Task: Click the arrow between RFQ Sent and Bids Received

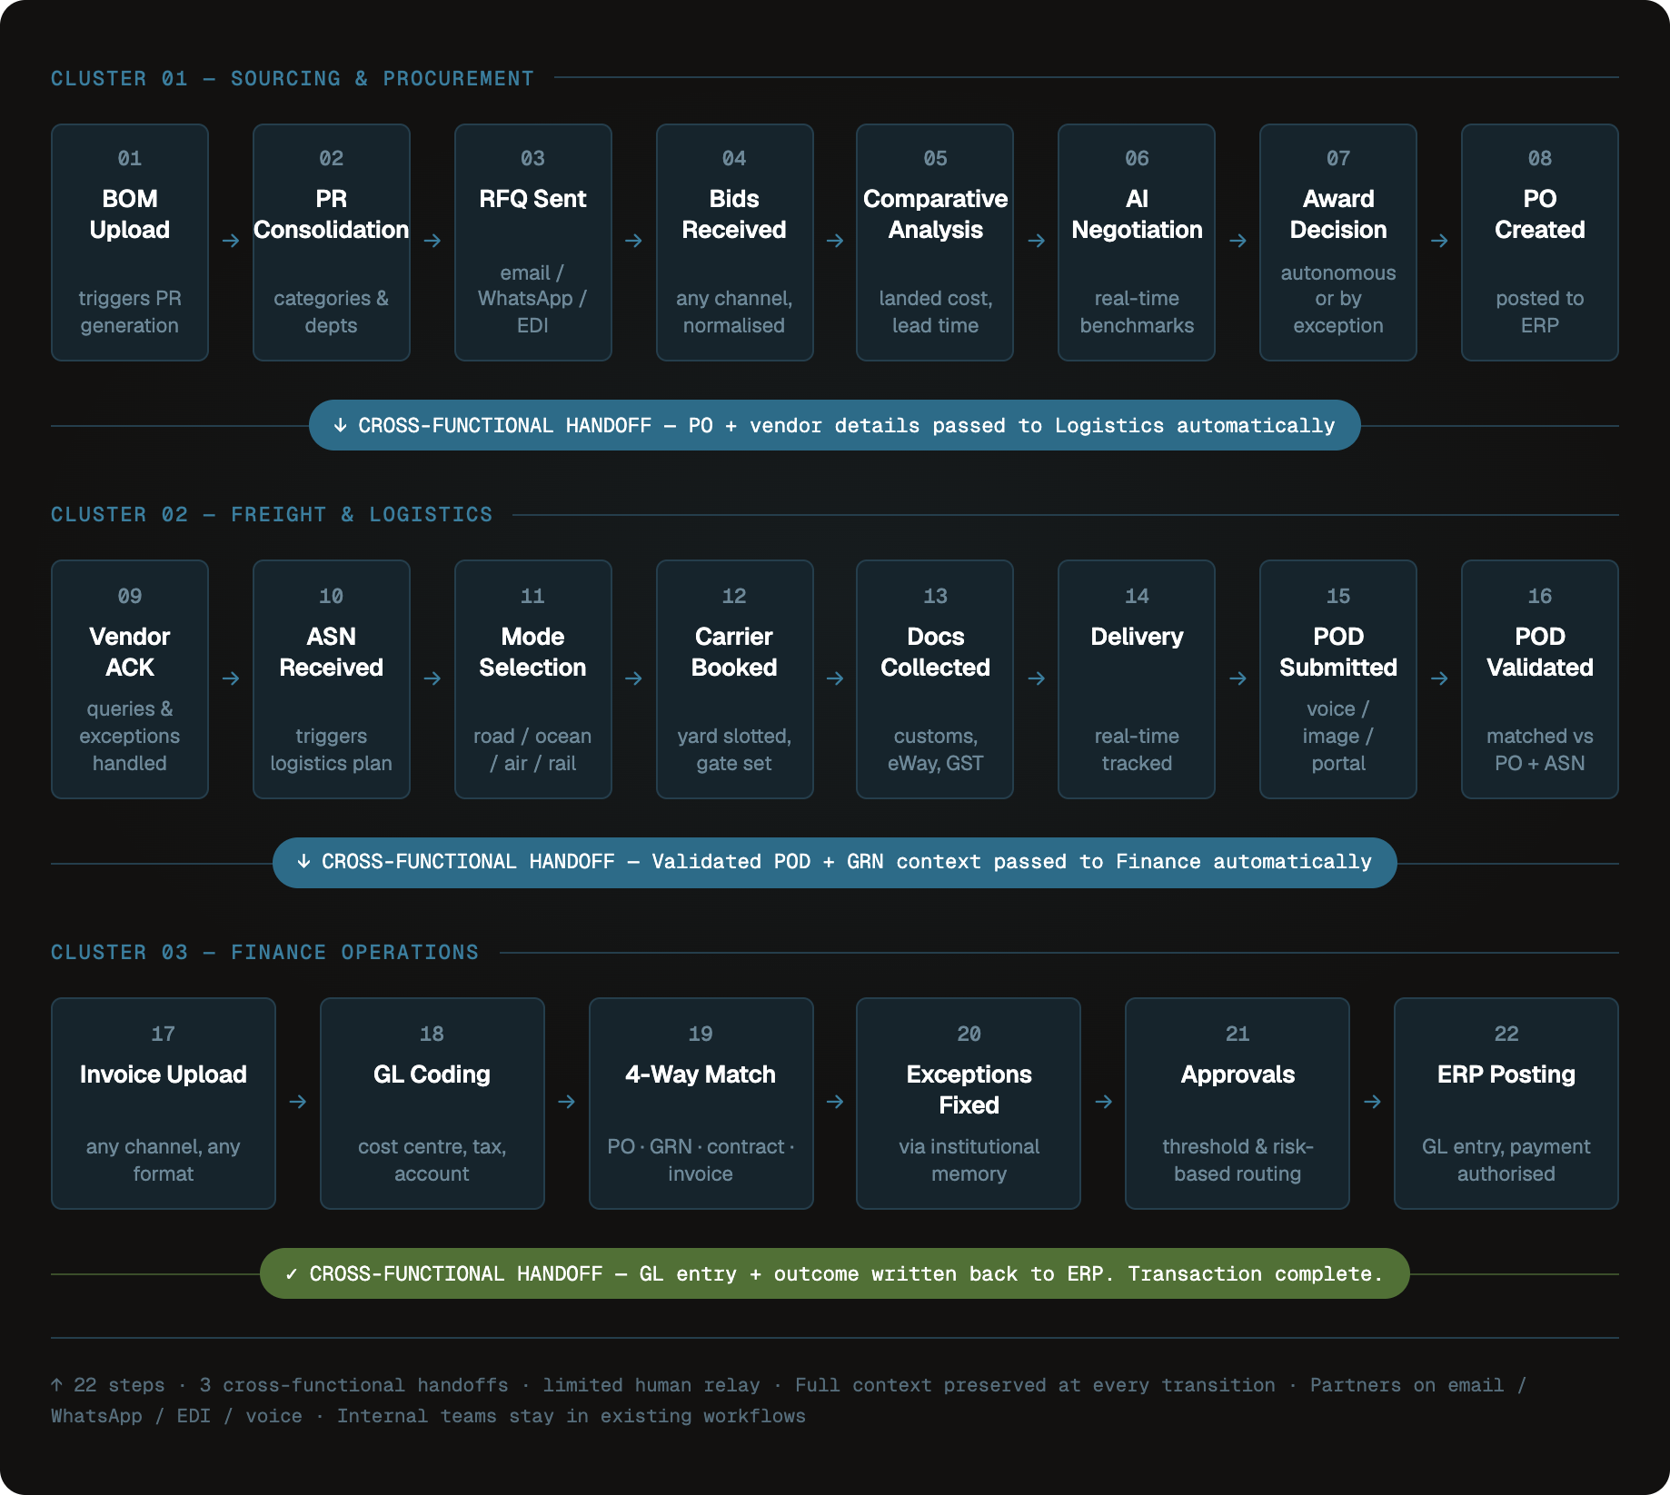Action: pos(634,241)
